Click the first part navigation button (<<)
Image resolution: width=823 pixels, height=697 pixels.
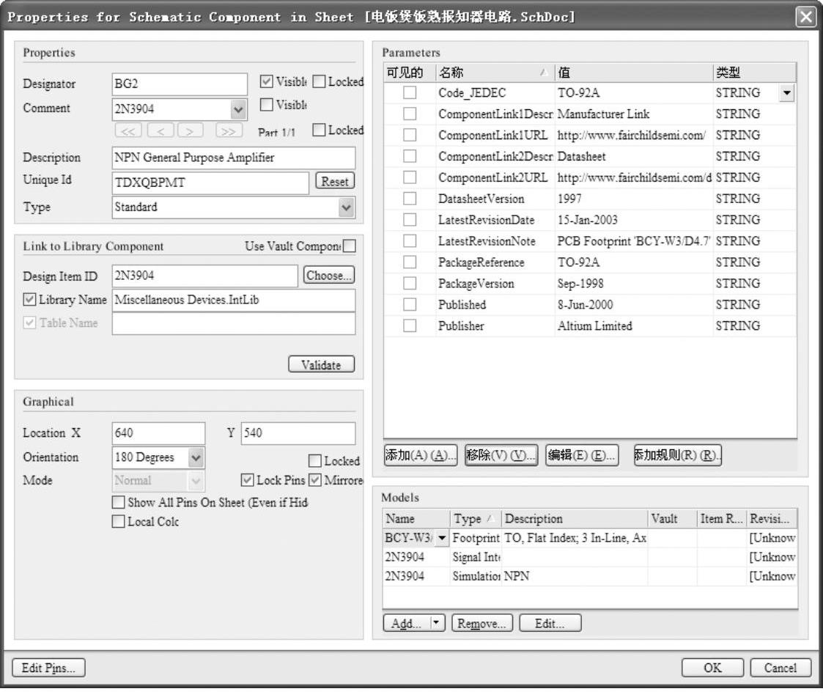pos(129,130)
